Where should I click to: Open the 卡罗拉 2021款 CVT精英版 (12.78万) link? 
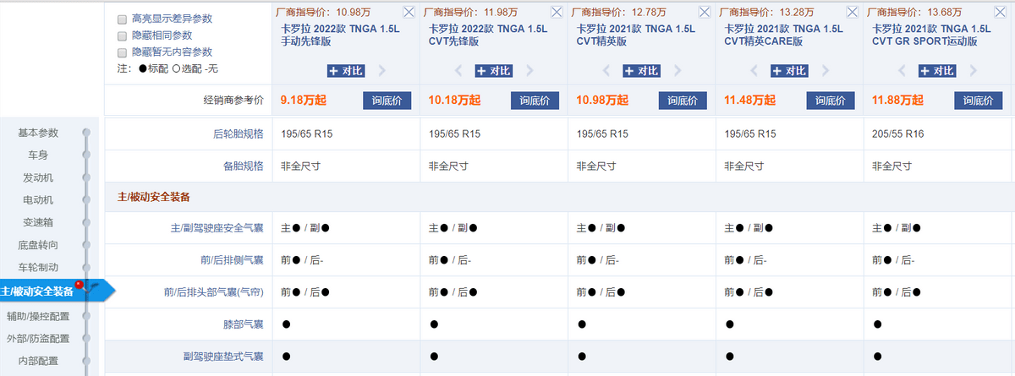tap(635, 35)
